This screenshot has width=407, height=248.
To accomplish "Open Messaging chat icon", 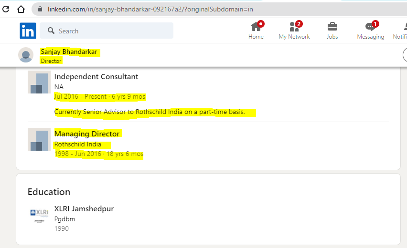I will click(370, 26).
